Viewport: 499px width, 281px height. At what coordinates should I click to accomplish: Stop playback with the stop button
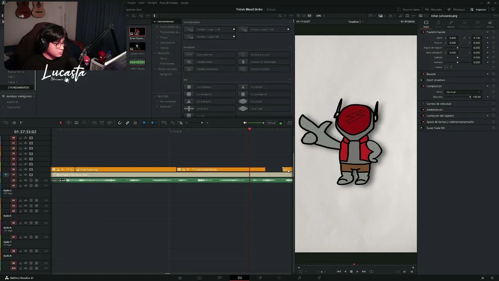pos(351,272)
